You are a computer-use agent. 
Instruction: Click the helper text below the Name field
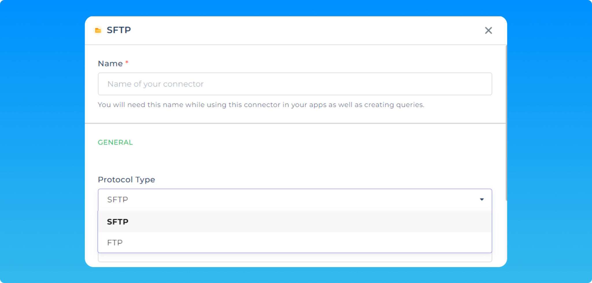pyautogui.click(x=261, y=105)
